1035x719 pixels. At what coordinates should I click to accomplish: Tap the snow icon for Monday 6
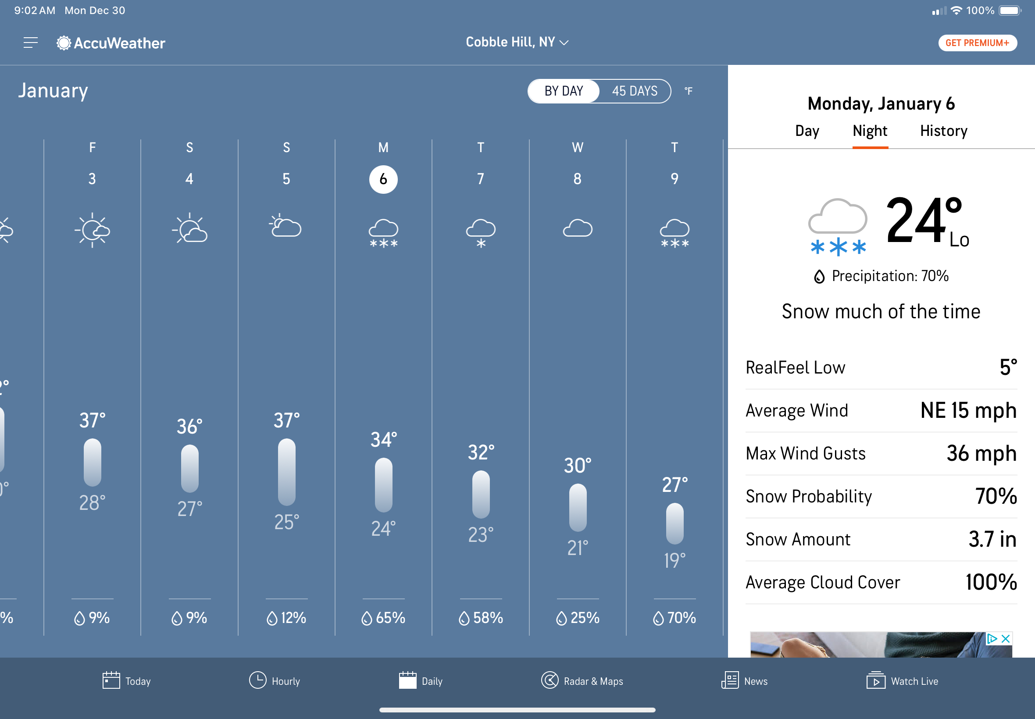click(383, 233)
